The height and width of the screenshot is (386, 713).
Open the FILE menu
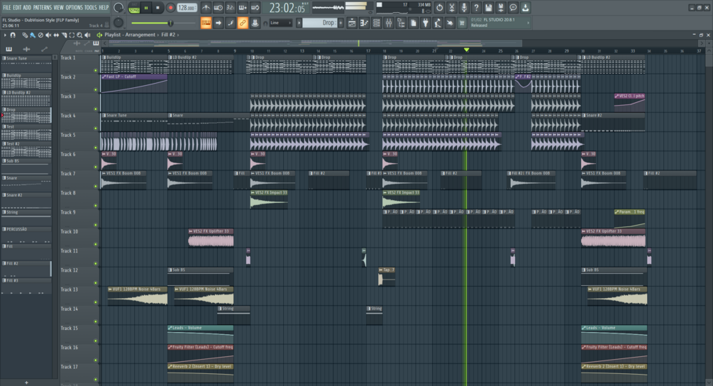(x=7, y=7)
